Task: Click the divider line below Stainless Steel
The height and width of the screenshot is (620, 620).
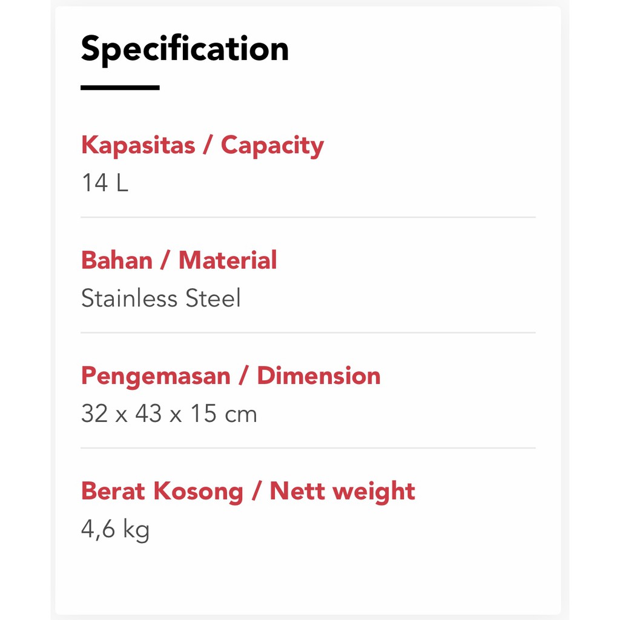Action: [308, 332]
